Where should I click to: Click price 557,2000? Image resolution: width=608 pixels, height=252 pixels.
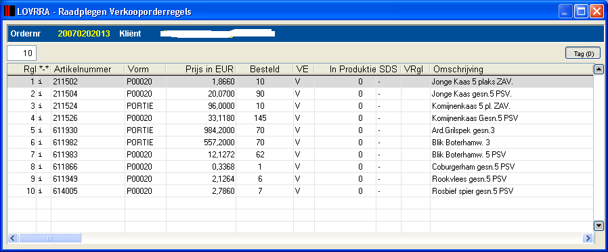219,142
